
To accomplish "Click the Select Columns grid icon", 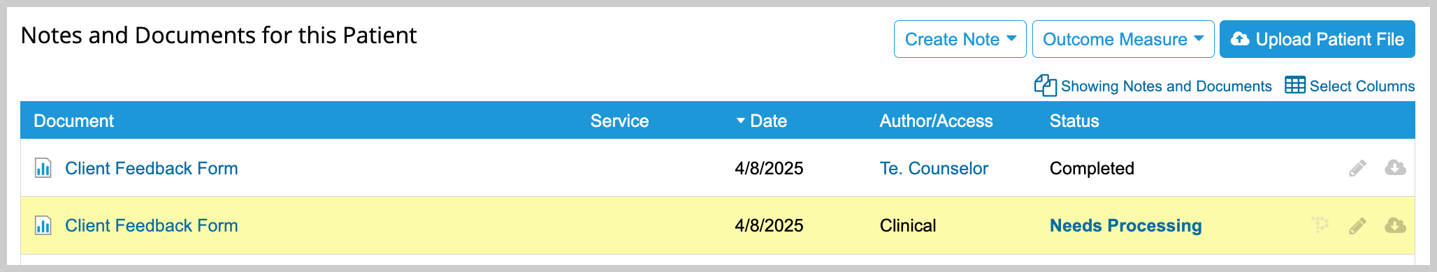I will [1294, 85].
